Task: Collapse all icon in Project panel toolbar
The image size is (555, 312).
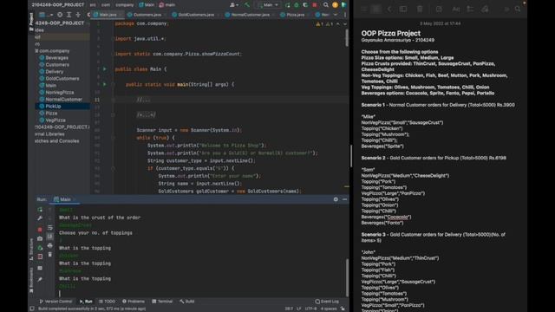Action: 78,15
